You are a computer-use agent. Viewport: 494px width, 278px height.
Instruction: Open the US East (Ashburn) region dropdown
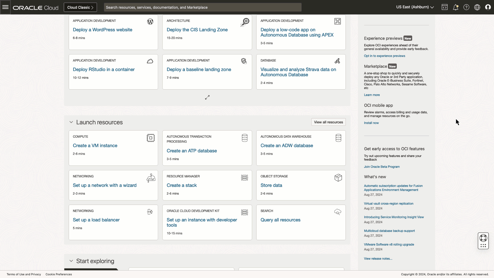coord(414,7)
